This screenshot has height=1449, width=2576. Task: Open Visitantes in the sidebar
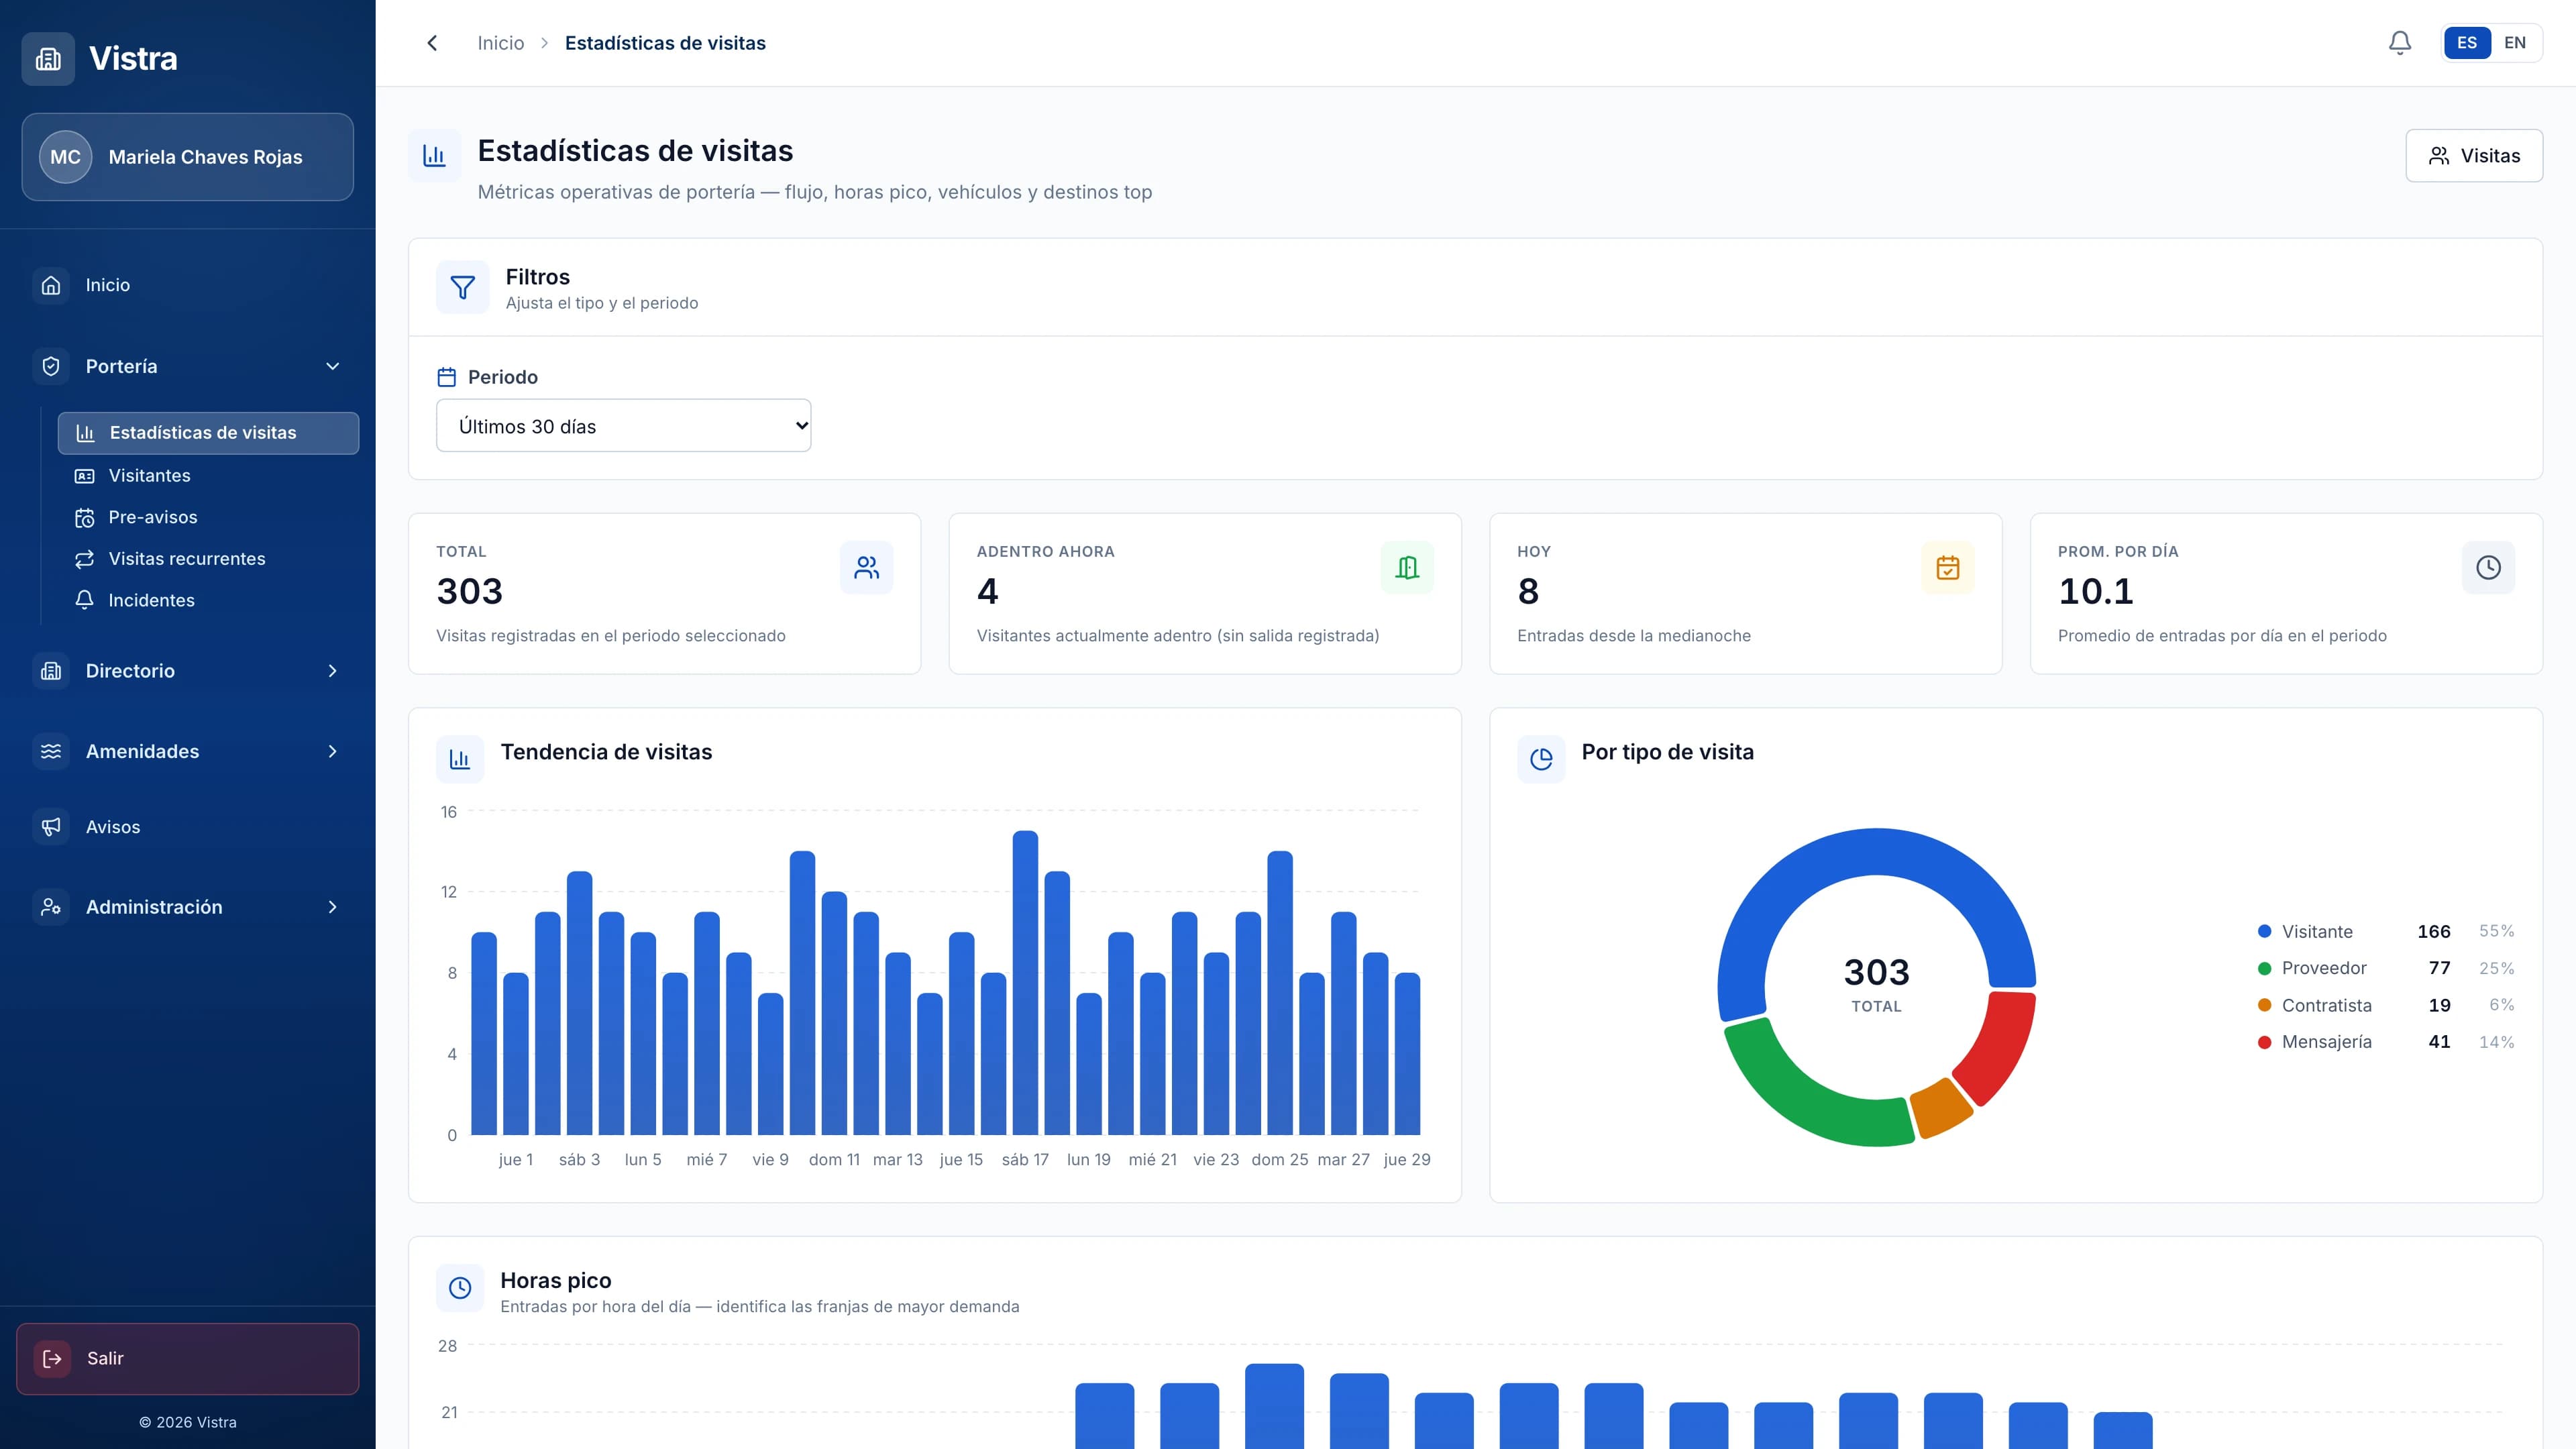[208, 476]
